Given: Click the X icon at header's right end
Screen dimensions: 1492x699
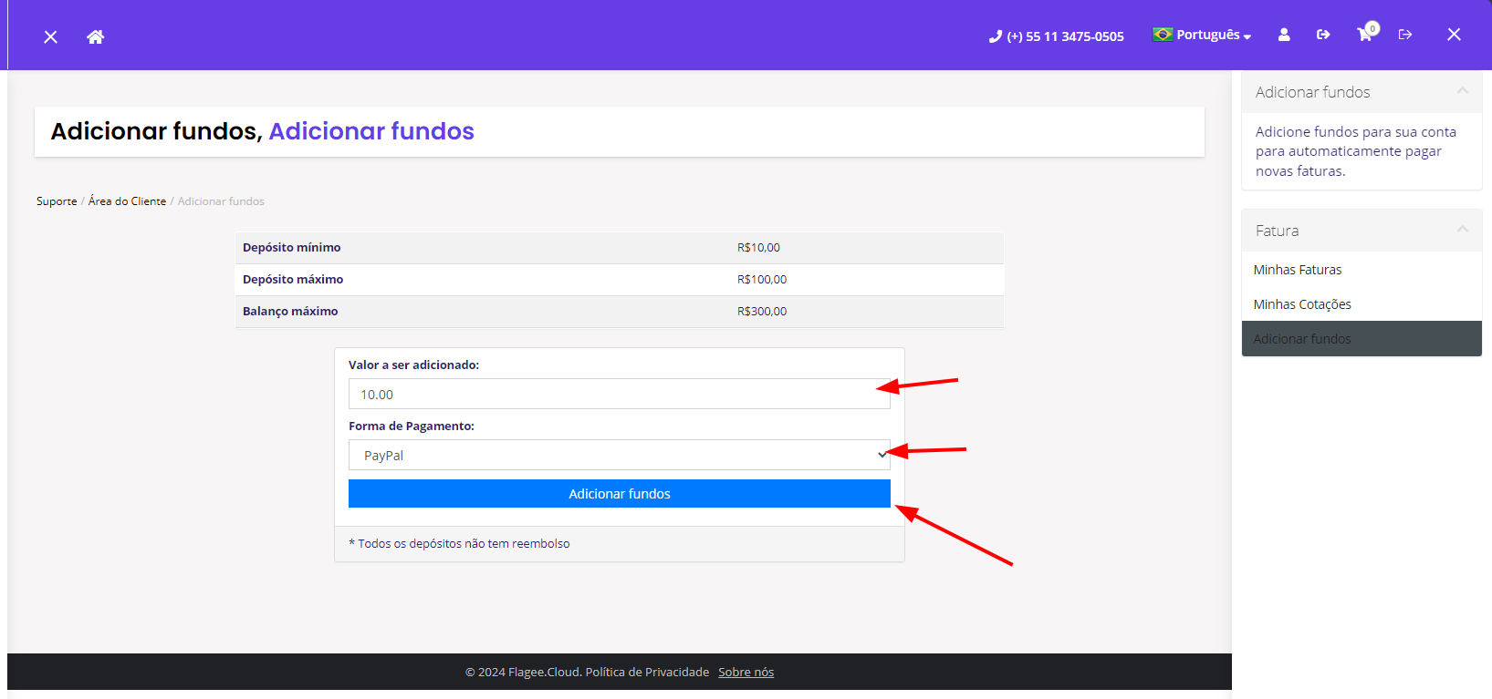Looking at the screenshot, I should 1454,35.
